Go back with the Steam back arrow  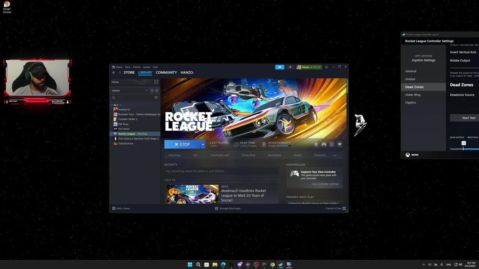tap(114, 72)
